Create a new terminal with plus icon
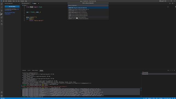This screenshot has width=176, height=99. [168, 70]
